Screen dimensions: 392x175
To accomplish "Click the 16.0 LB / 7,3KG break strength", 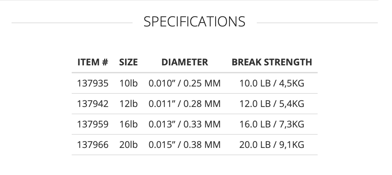I will (272, 124).
